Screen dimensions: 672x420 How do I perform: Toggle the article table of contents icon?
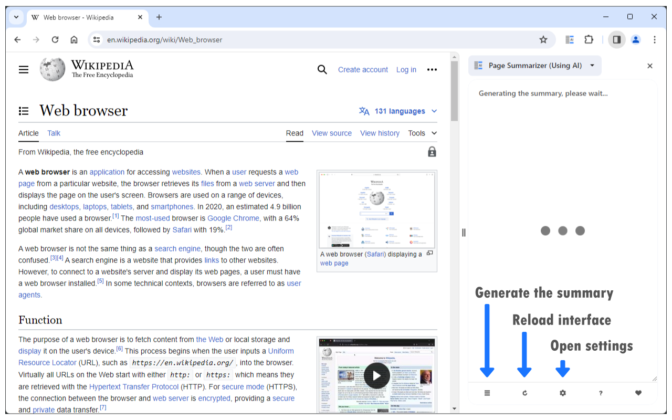tap(24, 111)
